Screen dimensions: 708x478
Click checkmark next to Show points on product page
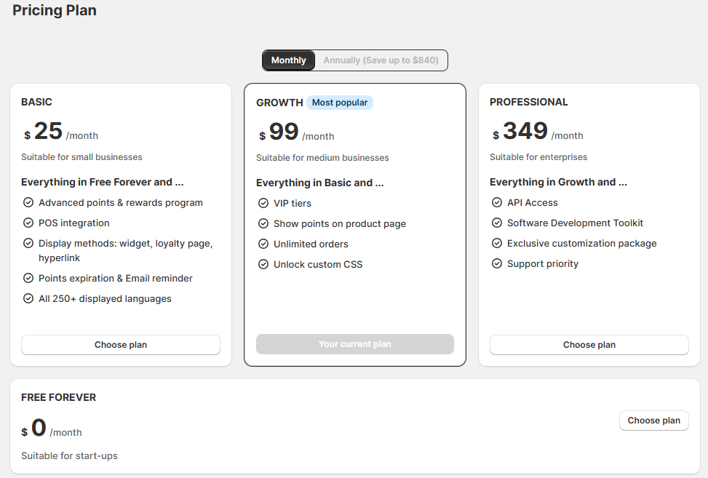click(263, 224)
